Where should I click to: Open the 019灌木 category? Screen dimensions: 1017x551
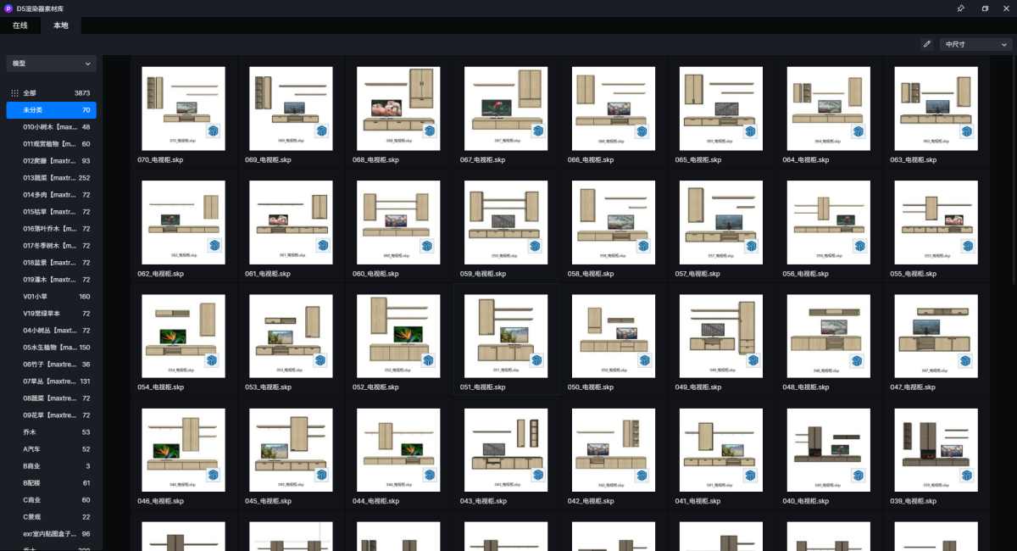(51, 280)
